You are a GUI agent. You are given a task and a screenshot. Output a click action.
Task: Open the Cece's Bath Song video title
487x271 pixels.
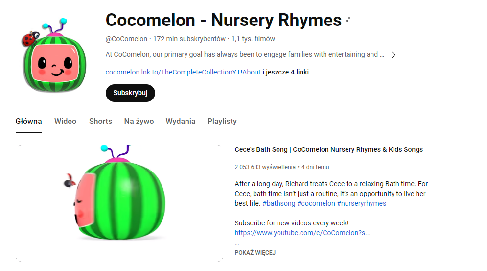328,149
